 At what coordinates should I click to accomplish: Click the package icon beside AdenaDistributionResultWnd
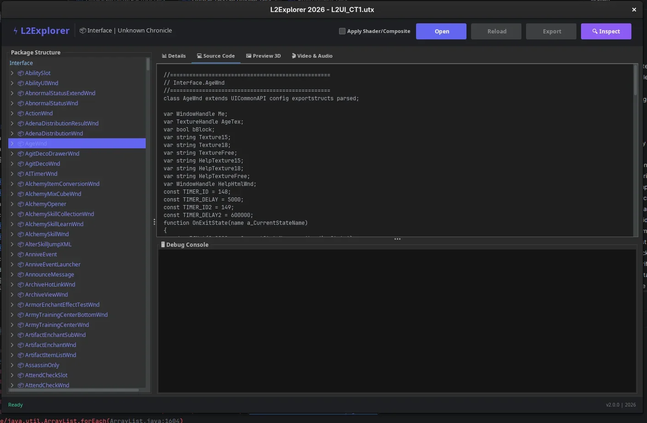coord(21,124)
